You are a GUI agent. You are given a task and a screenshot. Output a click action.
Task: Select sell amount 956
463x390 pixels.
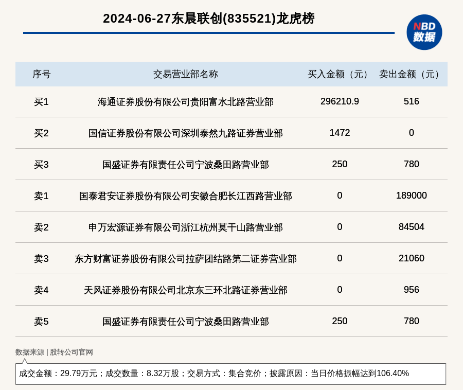click(x=412, y=289)
